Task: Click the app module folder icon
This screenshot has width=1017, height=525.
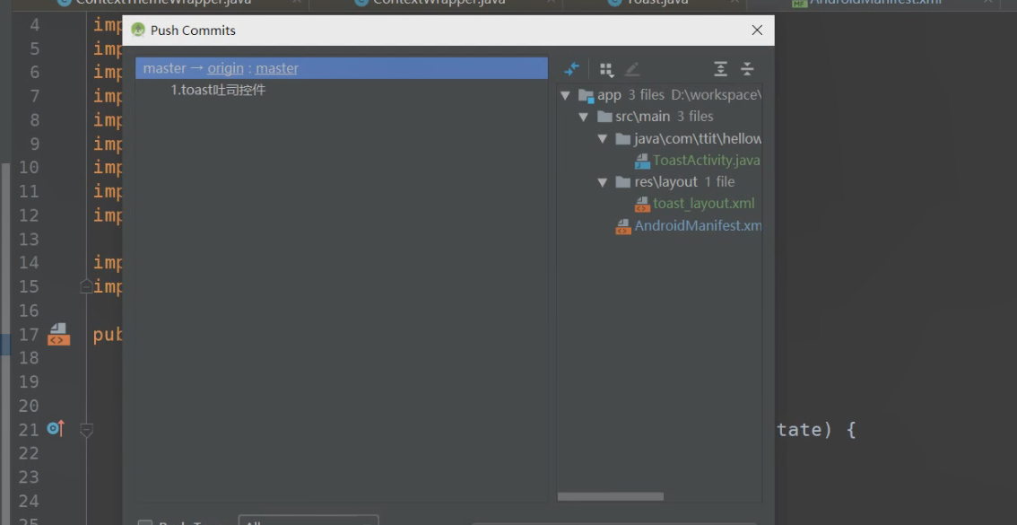Action: [x=587, y=96]
